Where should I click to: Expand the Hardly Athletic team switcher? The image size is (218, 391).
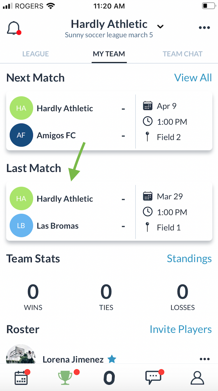coord(160,26)
